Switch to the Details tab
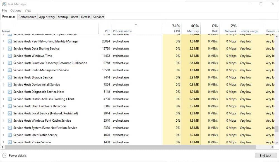The width and height of the screenshot is (279, 162). 85,17
